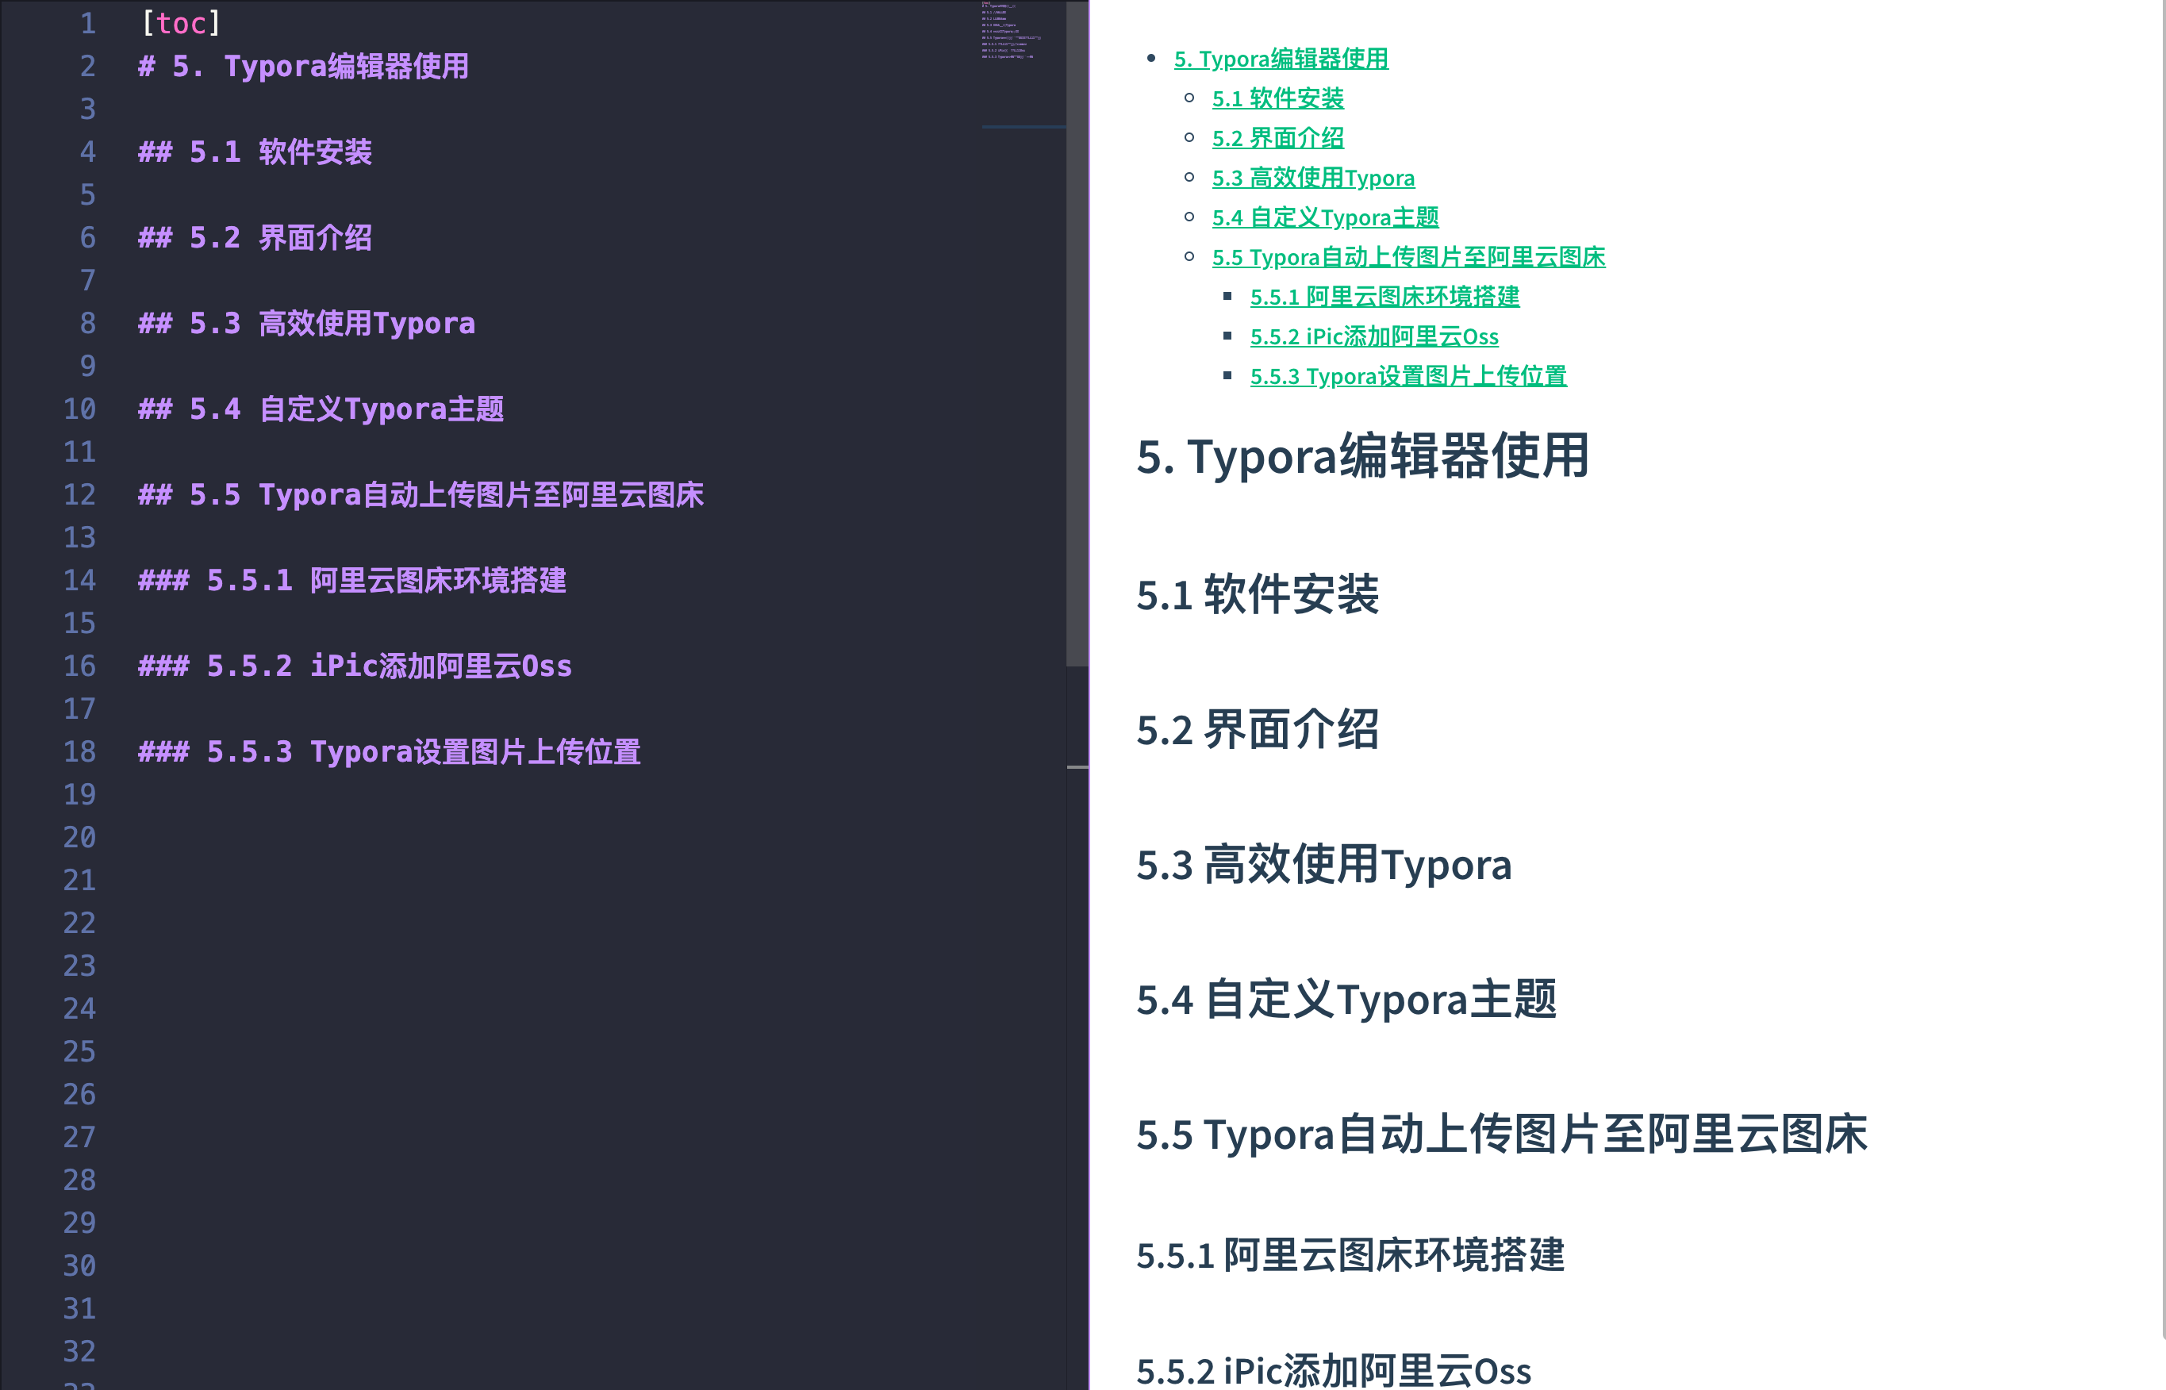Image resolution: width=2166 pixels, height=1390 pixels.
Task: Follow TOC link 5.1 软件安装
Action: pos(1278,98)
